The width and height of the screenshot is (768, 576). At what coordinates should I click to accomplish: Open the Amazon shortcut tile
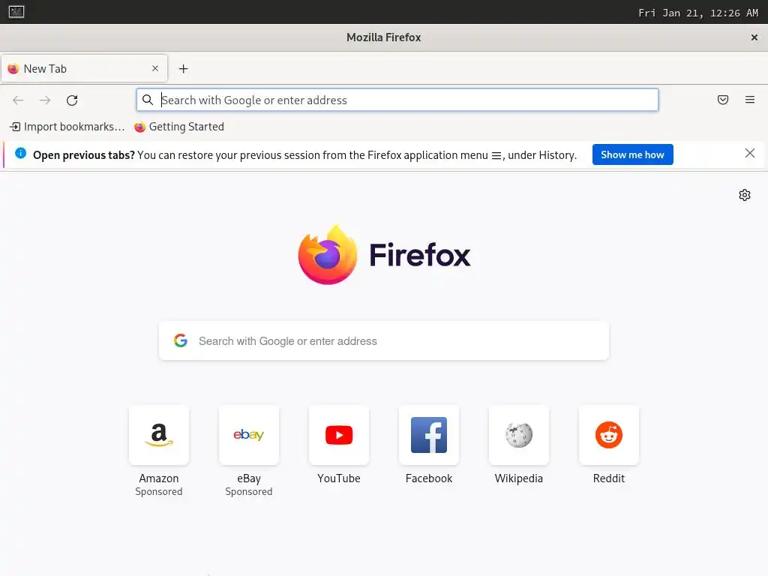point(159,435)
